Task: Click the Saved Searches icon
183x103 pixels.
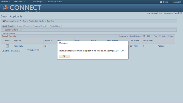Action: coord(40,21)
